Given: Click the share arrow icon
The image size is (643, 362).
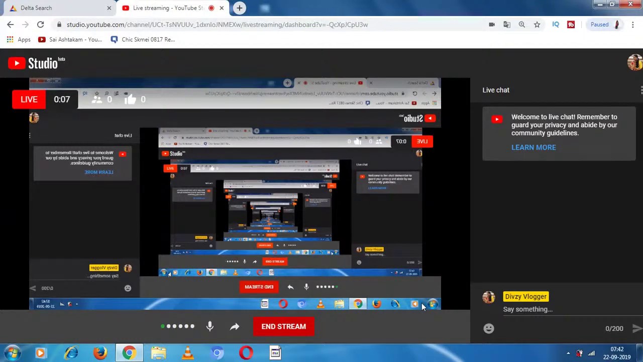Looking at the screenshot, I should [235, 326].
